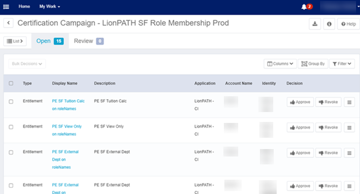Approve the PE SF Tuition Calc entitlement
360x194 pixels.
pos(300,102)
